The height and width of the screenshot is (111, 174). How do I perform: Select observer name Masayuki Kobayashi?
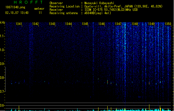tap(99, 3)
